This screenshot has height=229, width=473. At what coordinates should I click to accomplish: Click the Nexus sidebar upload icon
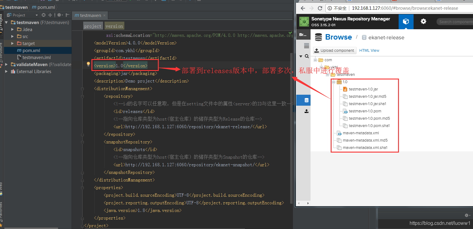pos(307,111)
